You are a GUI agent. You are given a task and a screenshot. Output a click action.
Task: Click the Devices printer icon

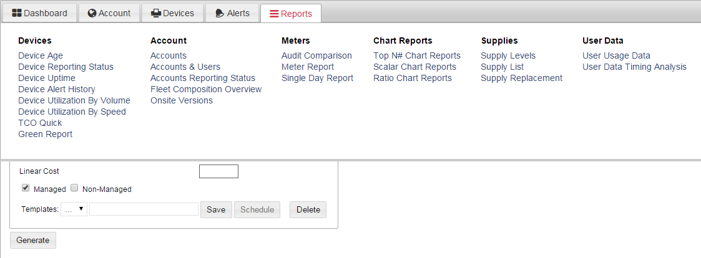[x=156, y=13]
